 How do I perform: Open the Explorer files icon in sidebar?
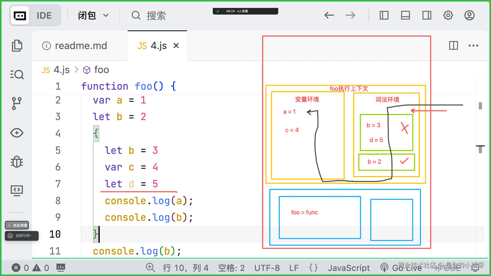click(x=17, y=46)
